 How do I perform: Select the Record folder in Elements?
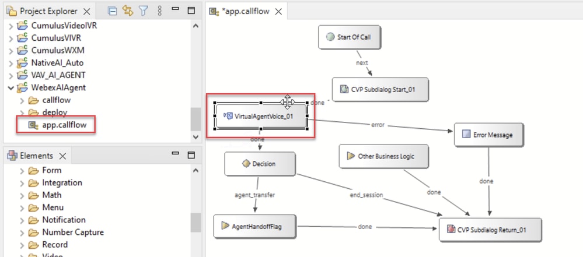tap(55, 244)
